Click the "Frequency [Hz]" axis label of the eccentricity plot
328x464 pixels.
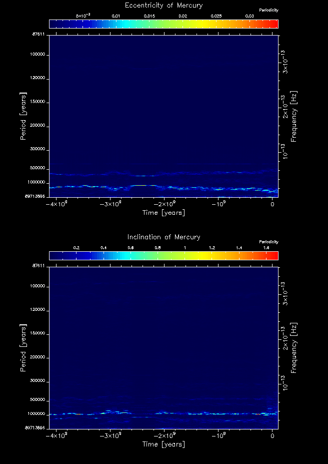294,116
